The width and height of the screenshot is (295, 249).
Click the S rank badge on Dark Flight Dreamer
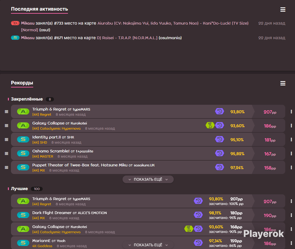tap(23, 215)
